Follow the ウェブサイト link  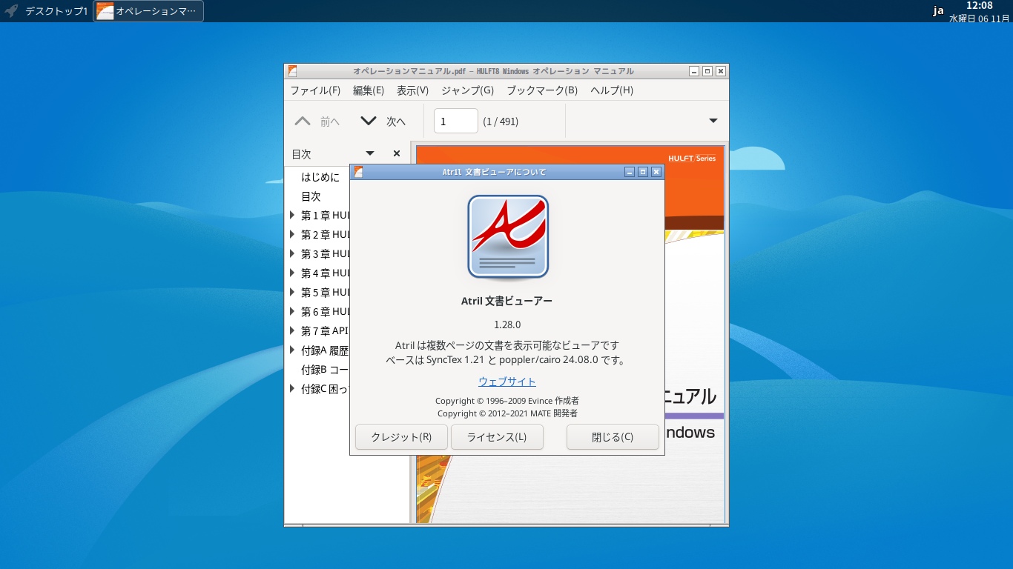[507, 382]
